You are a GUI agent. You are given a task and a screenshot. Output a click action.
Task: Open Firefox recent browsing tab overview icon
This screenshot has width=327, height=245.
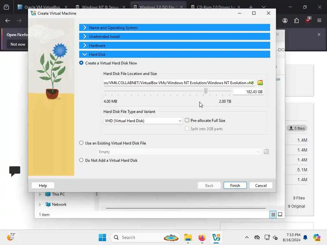[x=6, y=7]
